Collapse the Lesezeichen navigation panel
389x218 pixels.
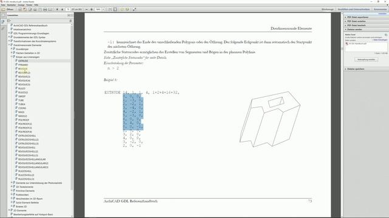click(x=69, y=15)
